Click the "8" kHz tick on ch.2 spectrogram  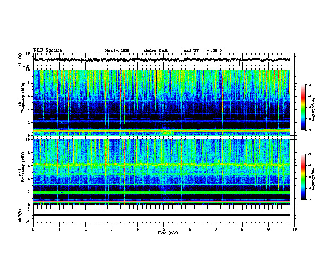click(29, 153)
